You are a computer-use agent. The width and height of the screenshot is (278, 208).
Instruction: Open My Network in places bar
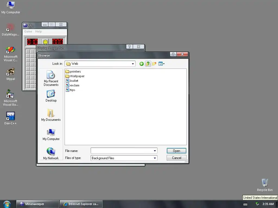tap(51, 154)
